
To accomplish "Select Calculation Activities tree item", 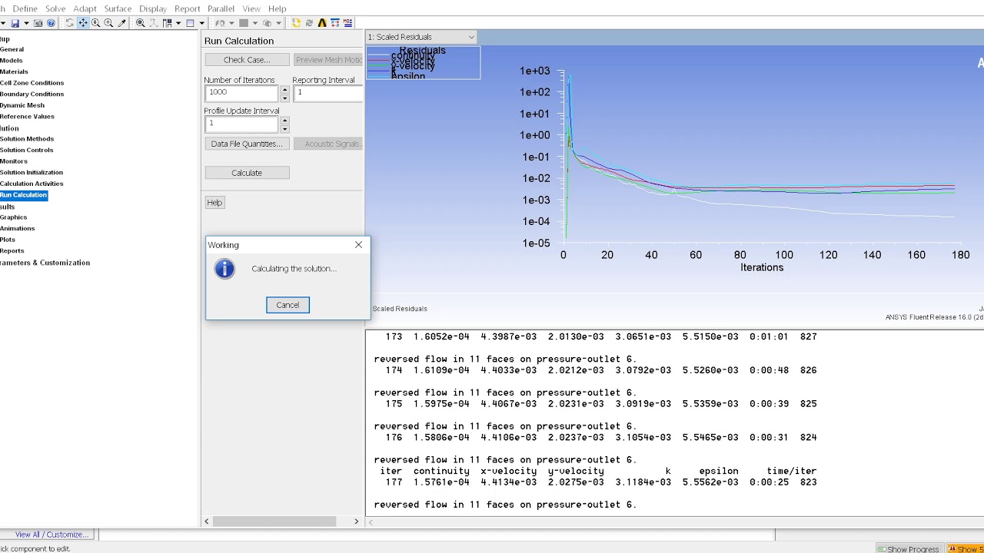I will 32,184.
